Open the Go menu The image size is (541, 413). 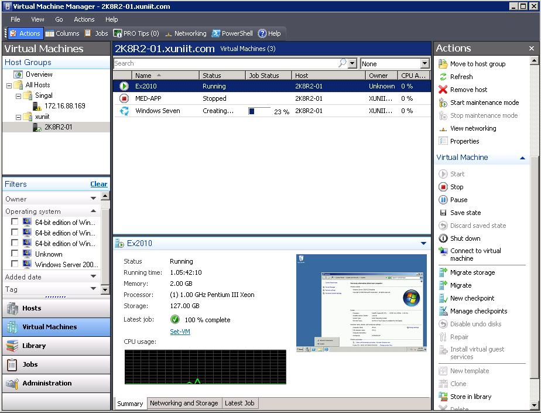coord(59,19)
